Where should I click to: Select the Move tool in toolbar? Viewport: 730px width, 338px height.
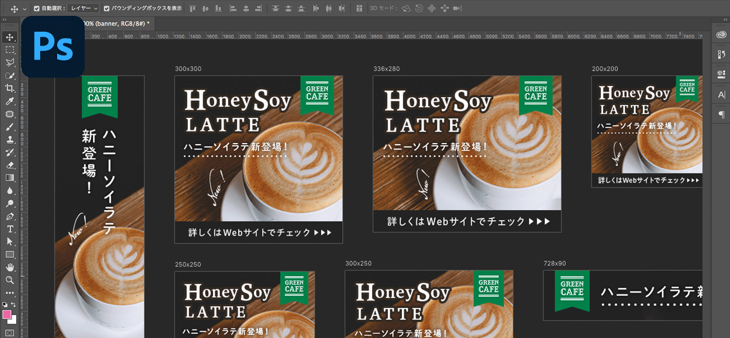pos(10,37)
